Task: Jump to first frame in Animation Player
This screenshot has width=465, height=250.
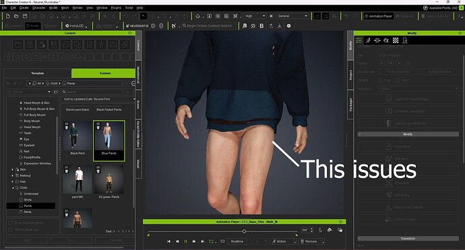Action: [x=168, y=241]
